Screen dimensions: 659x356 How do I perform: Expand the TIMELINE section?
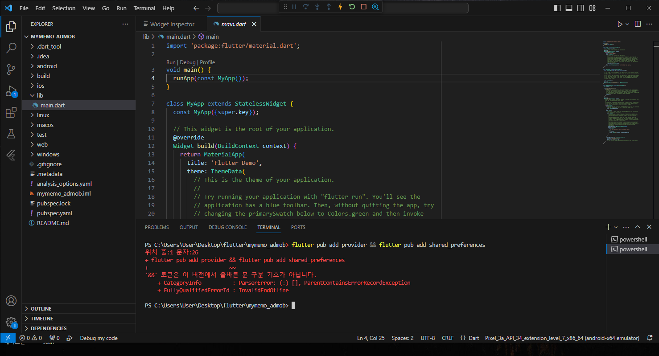(x=79, y=319)
